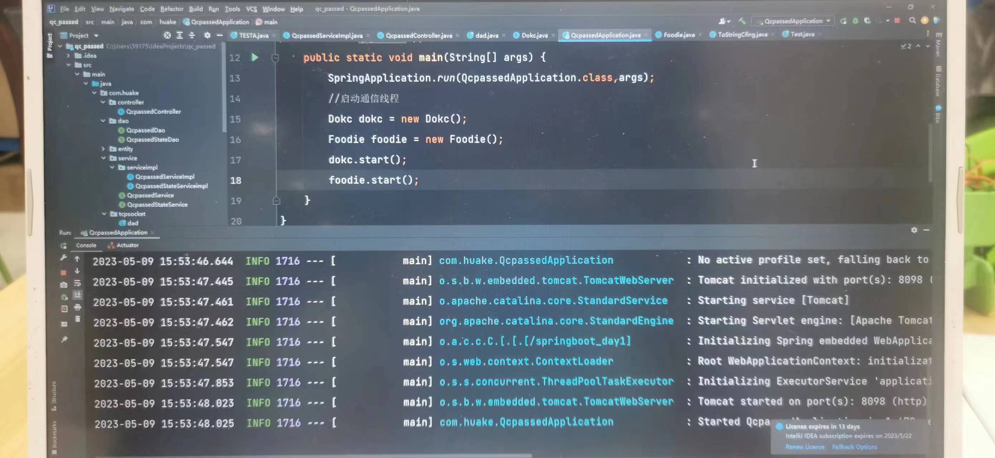The height and width of the screenshot is (458, 995).
Task: Open the Database side tool window
Action: coord(938,82)
